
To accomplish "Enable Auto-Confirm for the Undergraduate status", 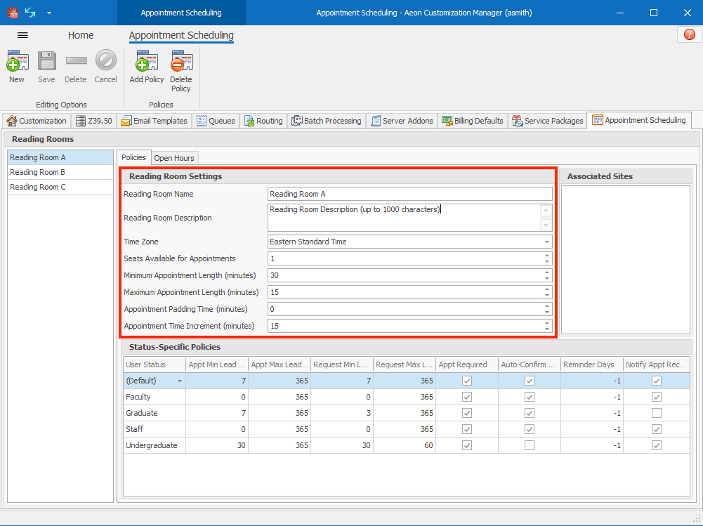I will tap(530, 445).
